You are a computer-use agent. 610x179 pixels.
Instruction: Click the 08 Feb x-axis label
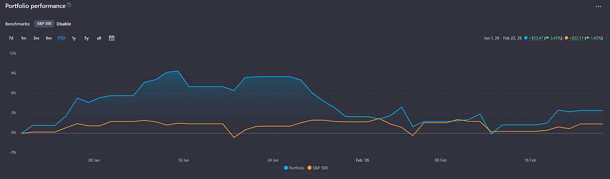coord(441,160)
